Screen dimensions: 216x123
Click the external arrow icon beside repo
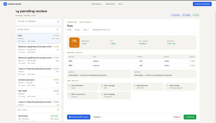coord(88,30)
